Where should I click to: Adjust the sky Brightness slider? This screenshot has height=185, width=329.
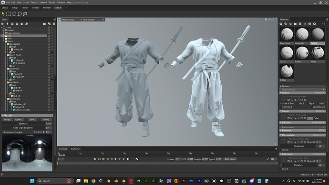[23, 124]
